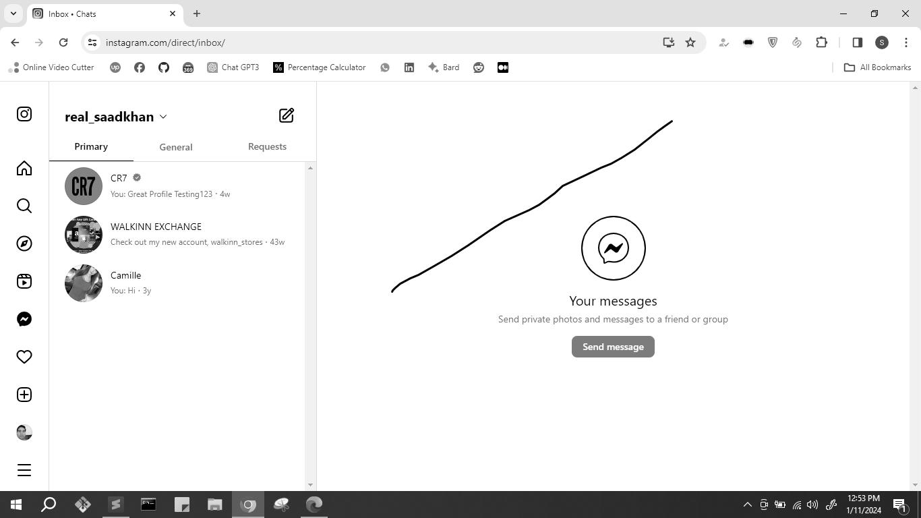Open the WALKINN EXCHANGE conversation
Image resolution: width=921 pixels, height=518 pixels.
[x=177, y=235]
